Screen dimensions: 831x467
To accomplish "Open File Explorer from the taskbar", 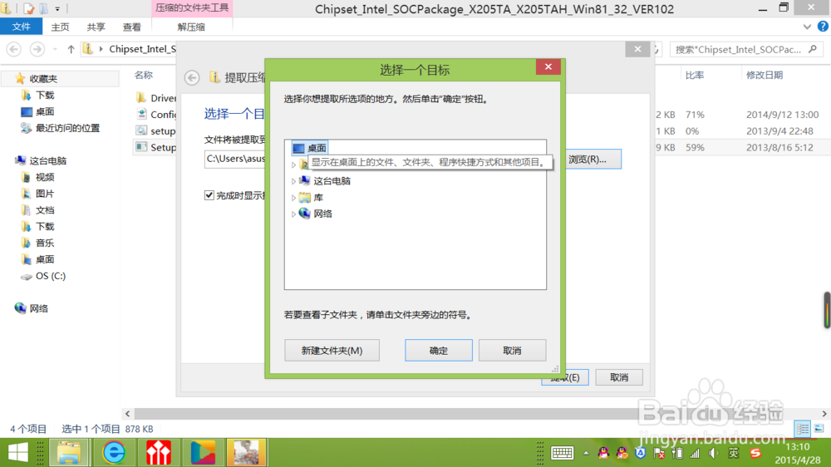I will 69,453.
